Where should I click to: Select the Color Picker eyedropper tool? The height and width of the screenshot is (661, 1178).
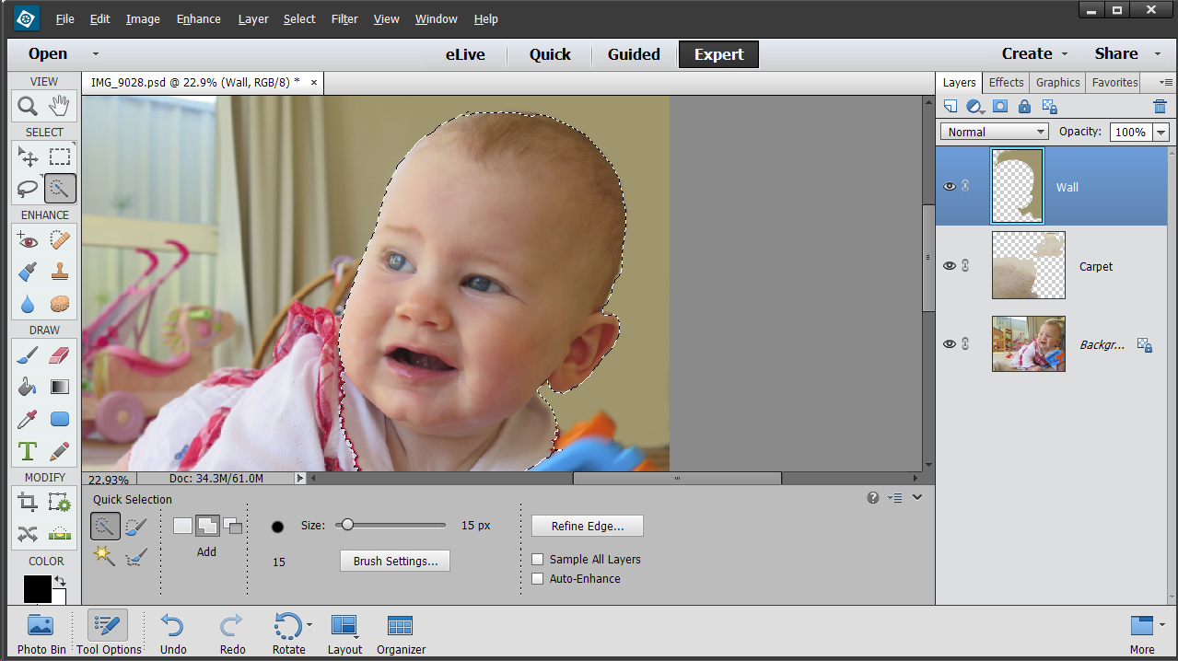[x=28, y=419]
